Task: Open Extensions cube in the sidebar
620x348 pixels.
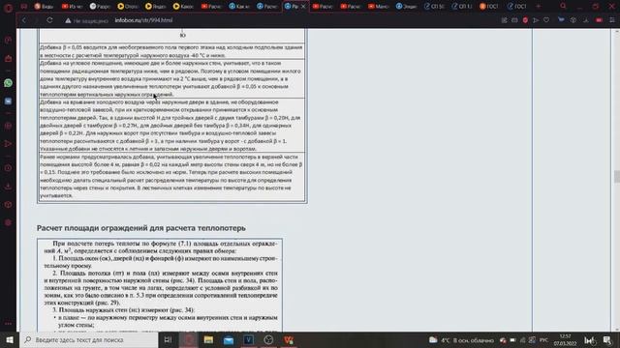Action: coord(8,205)
